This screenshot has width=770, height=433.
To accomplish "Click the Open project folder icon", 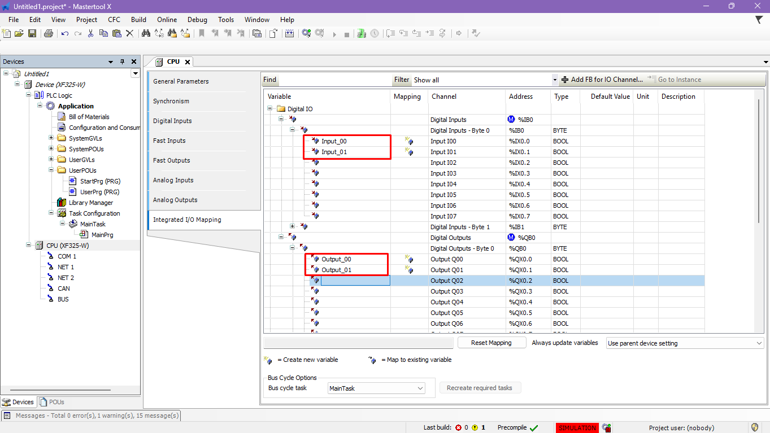I will click(x=19, y=34).
